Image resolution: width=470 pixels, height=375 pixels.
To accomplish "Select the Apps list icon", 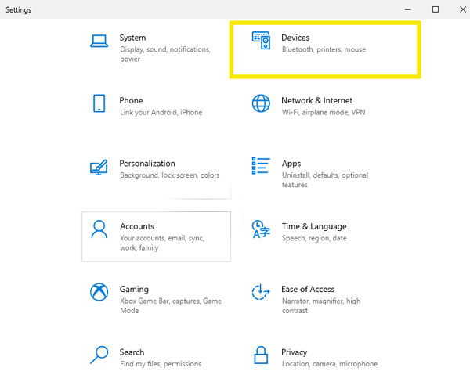I will pos(261,166).
